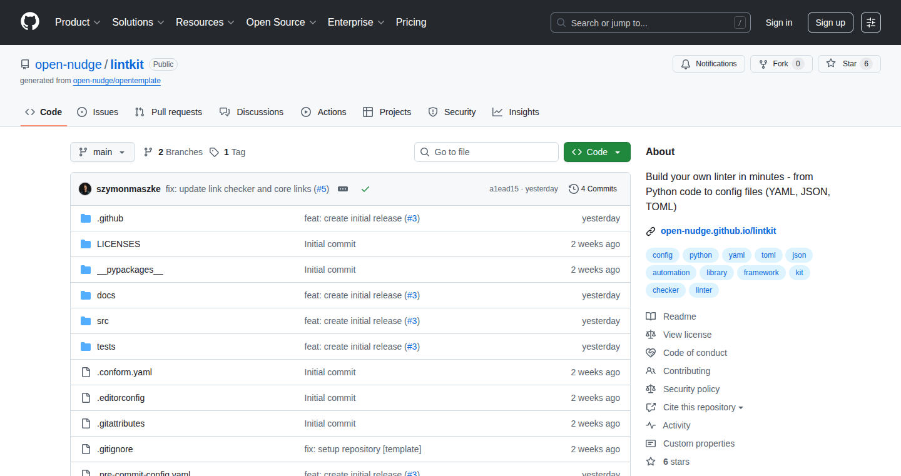Switch to the Projects tab
Screen dimensions: 901x476
click(387, 112)
